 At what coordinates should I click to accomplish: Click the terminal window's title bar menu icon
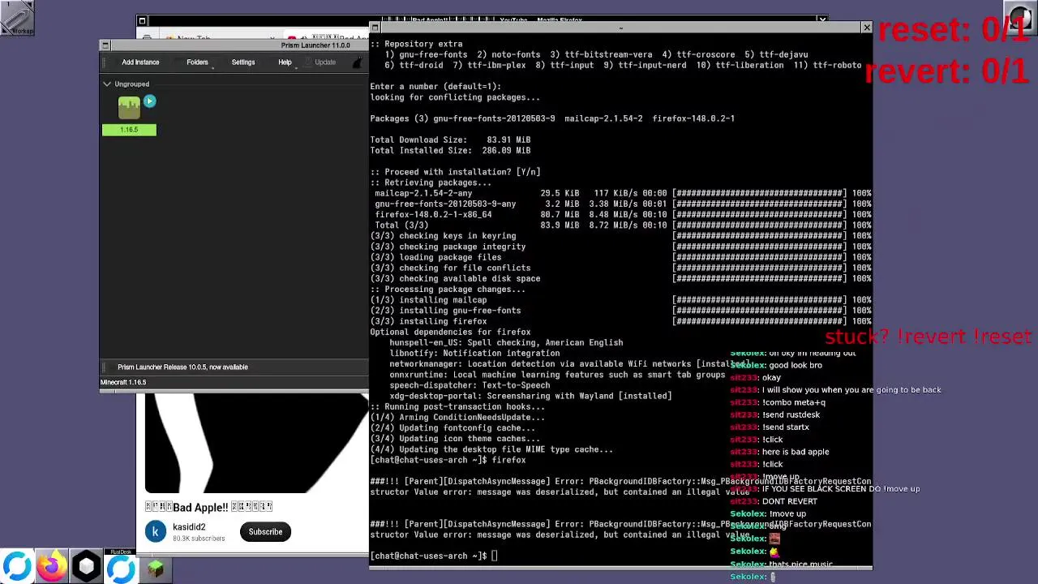click(x=374, y=28)
